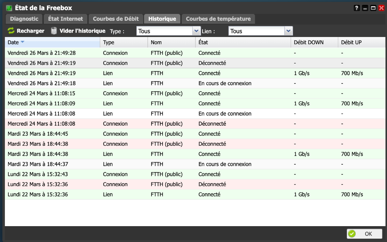Sort by the Nom column header
The image size is (387, 242).
pyautogui.click(x=172, y=42)
